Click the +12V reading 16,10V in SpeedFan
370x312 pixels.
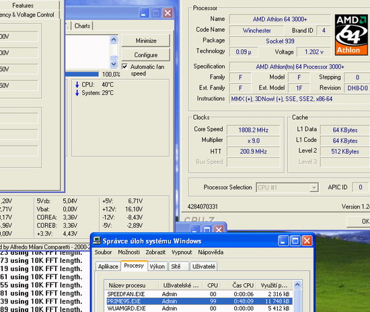pyautogui.click(x=134, y=209)
